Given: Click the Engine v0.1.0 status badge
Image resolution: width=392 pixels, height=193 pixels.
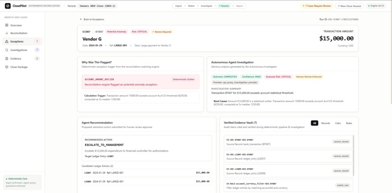Looking at the screenshot, I should tap(376, 6).
